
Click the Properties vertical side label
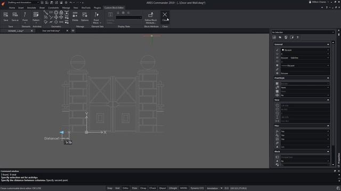(339, 160)
